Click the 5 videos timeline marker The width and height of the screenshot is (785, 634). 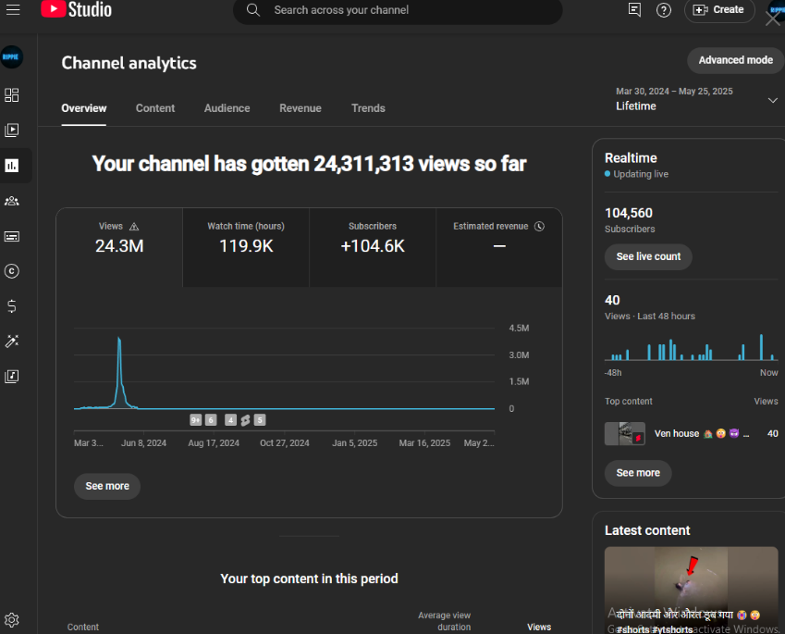[x=259, y=420]
